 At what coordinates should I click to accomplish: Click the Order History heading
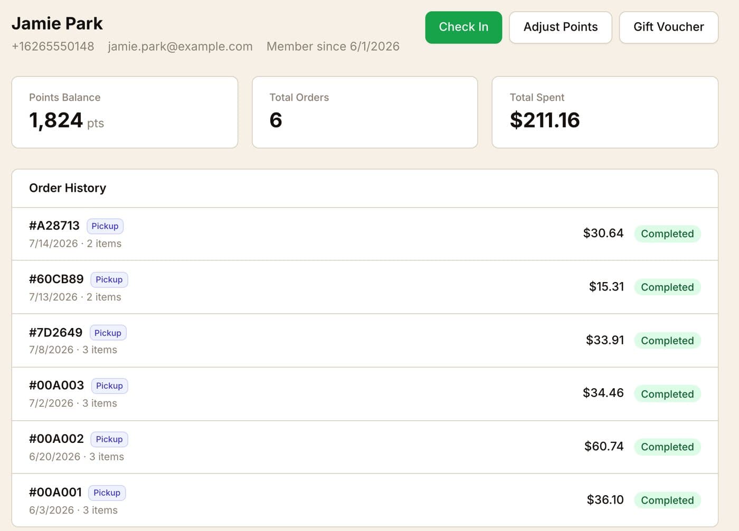68,188
